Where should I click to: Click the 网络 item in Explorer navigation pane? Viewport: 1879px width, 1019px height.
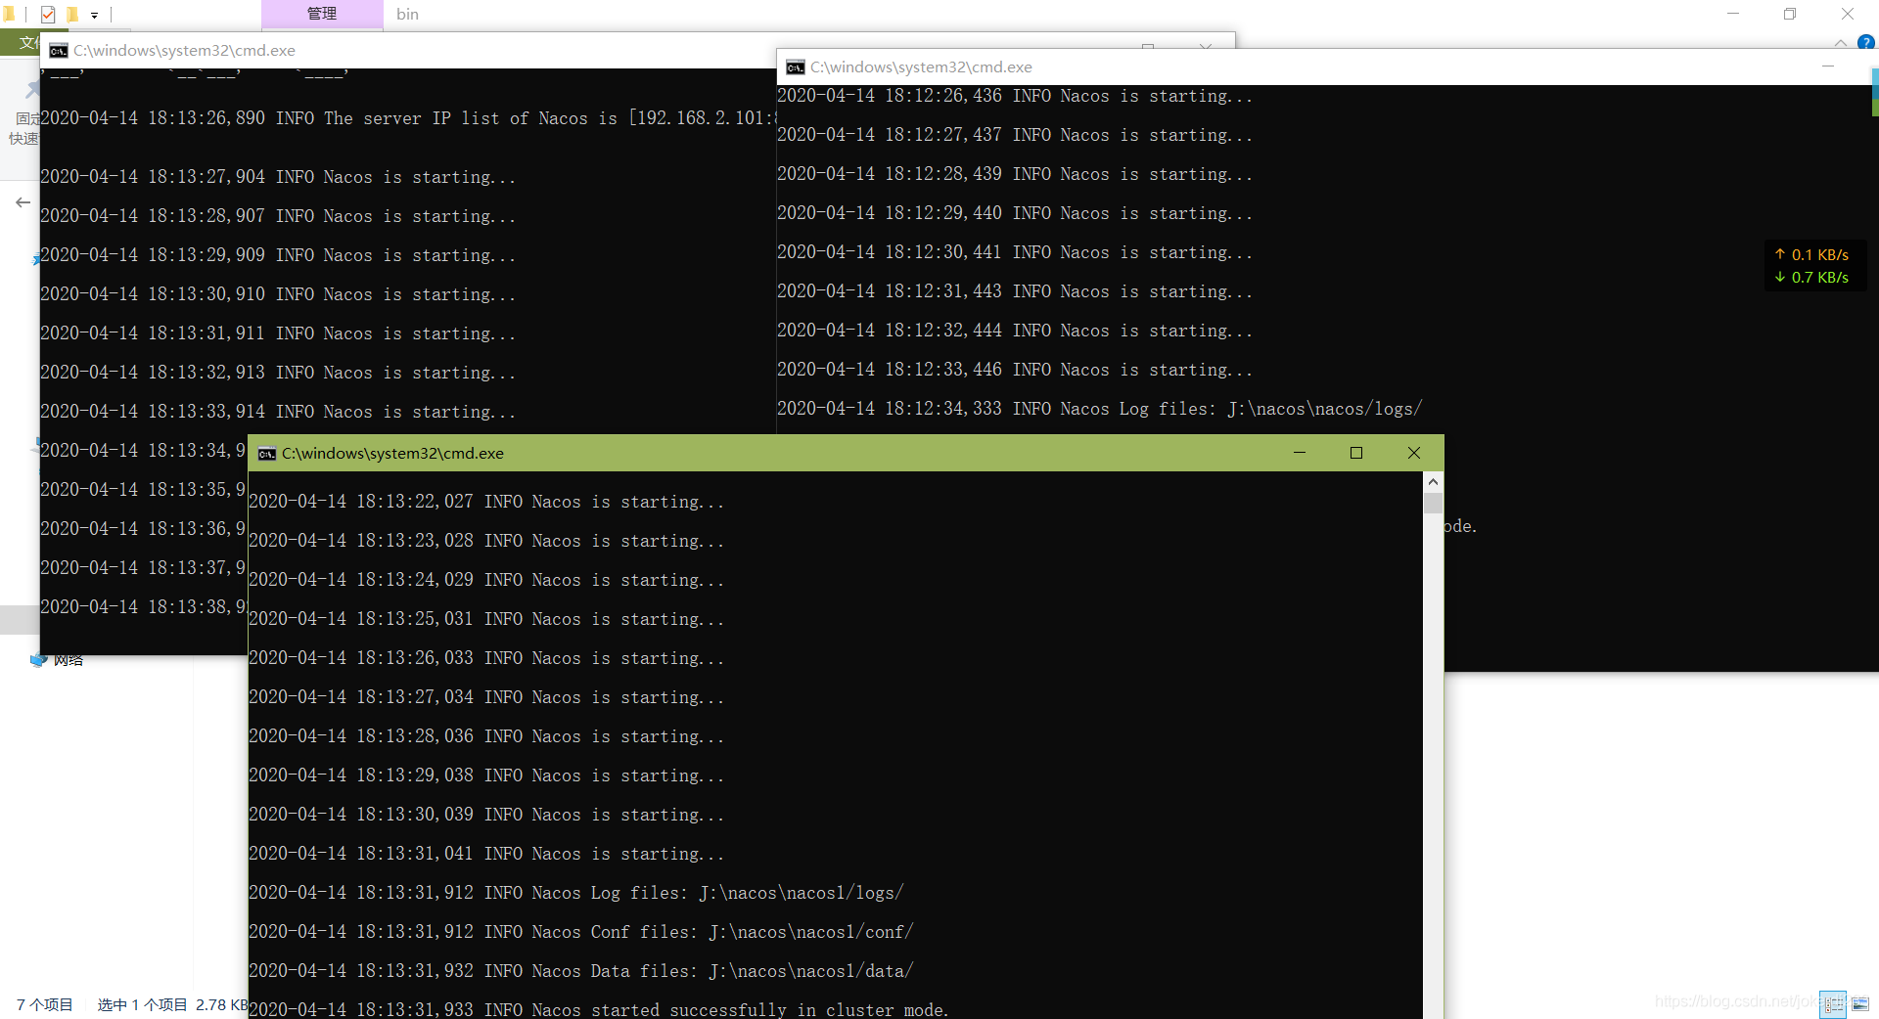tap(58, 661)
